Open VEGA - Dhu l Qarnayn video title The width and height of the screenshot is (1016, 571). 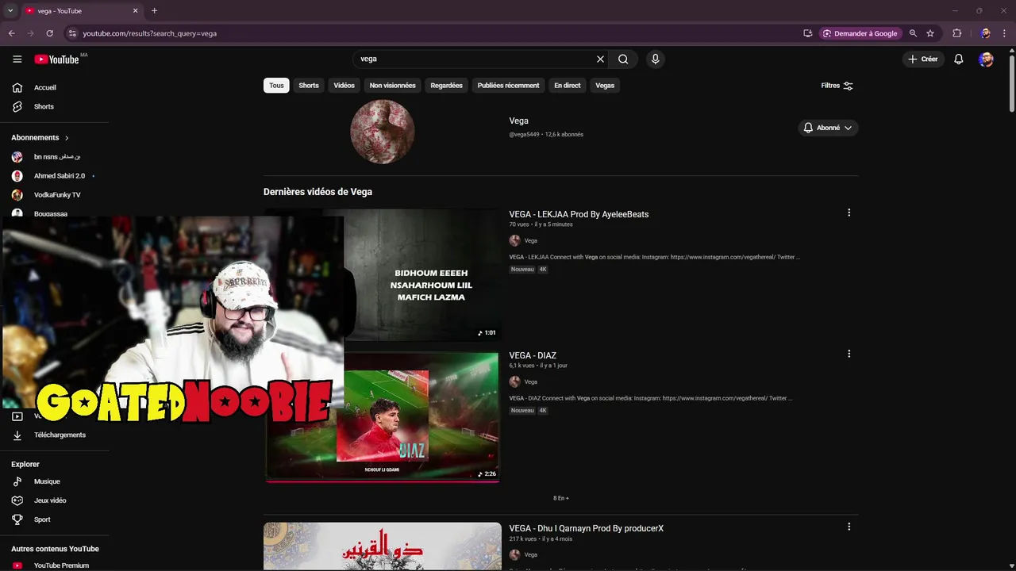coord(586,528)
